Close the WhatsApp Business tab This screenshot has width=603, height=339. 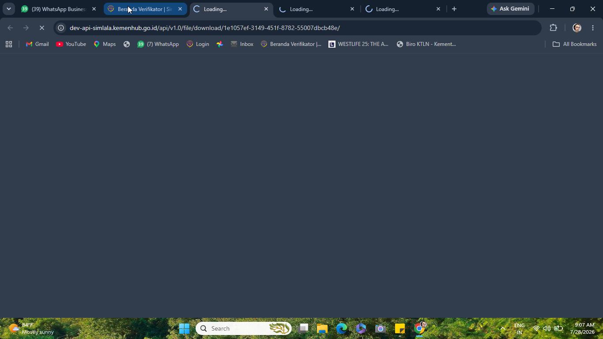point(94,9)
